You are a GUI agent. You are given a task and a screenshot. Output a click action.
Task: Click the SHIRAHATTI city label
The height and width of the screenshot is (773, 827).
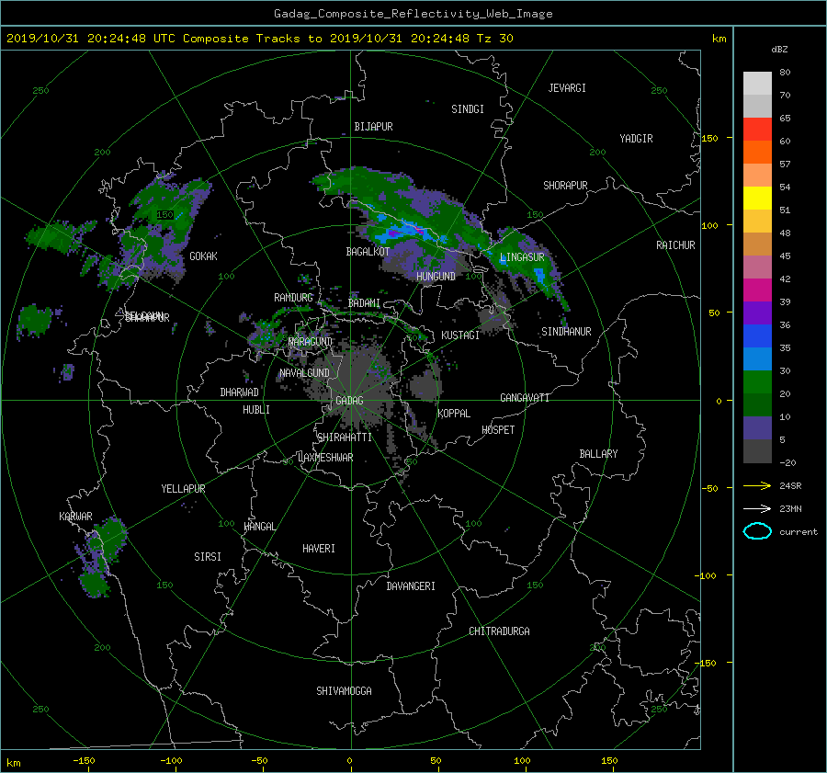345,438
